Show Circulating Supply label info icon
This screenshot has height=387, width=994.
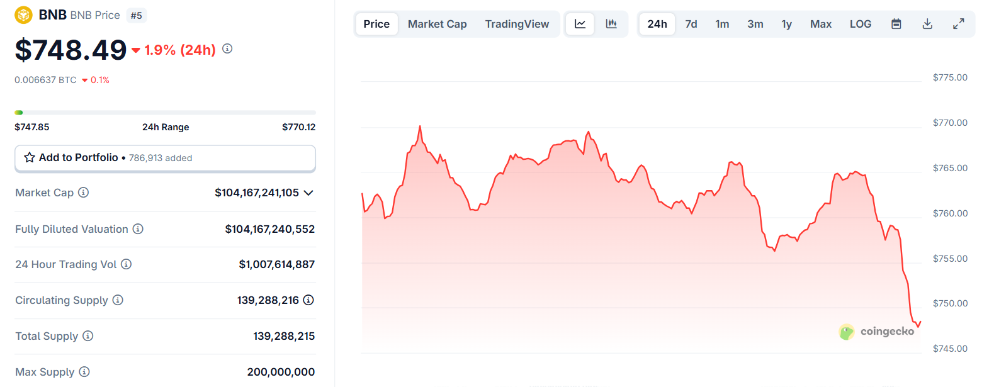[118, 300]
